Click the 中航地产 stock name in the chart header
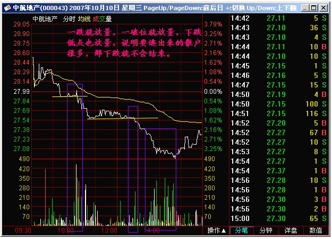The width and height of the screenshot is (332, 239). pos(45,19)
